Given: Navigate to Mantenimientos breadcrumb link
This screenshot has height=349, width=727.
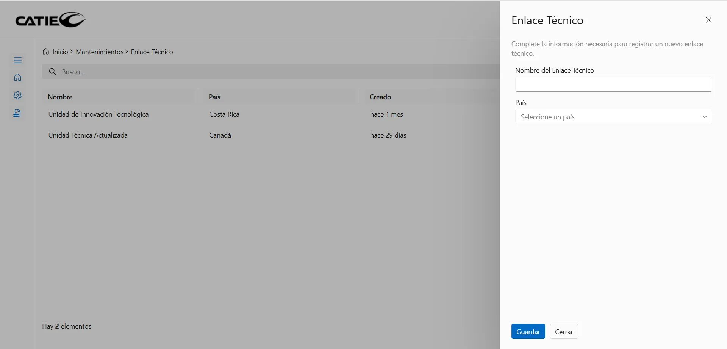Looking at the screenshot, I should (x=99, y=52).
